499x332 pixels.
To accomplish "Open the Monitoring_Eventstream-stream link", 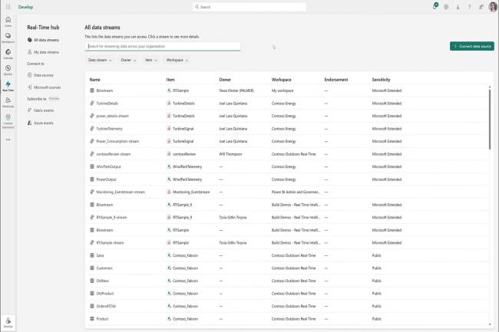I will 121,192.
